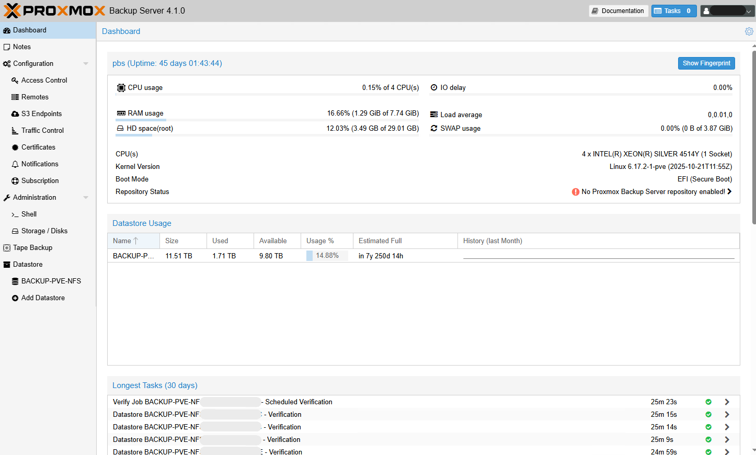
Task: Expand details of the Verify Job task row
Action: [x=727, y=402]
